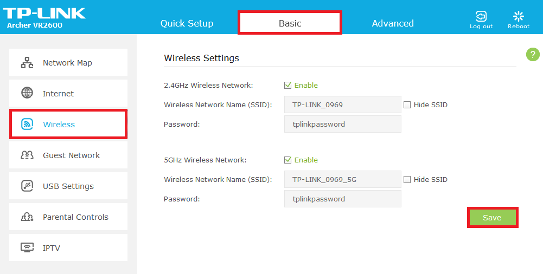Switch to the Quick Setup tab
The image size is (543, 274).
pyautogui.click(x=187, y=23)
